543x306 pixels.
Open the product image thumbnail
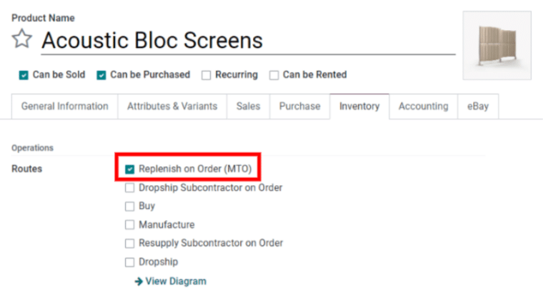(497, 45)
